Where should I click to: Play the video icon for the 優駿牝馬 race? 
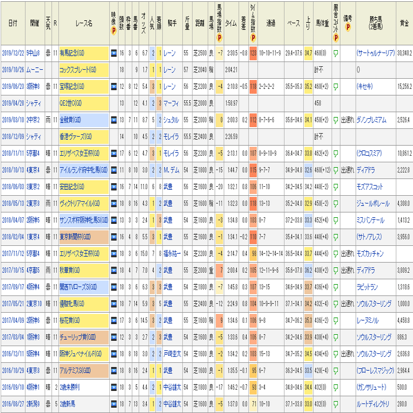[x=114, y=304]
